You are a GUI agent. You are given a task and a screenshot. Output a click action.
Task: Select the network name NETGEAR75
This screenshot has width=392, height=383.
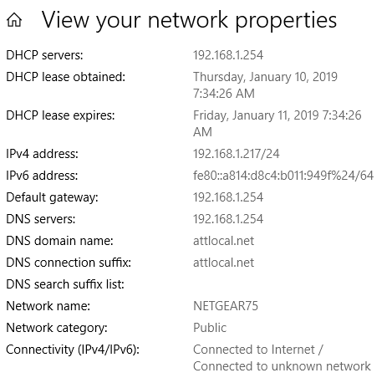[226, 306]
